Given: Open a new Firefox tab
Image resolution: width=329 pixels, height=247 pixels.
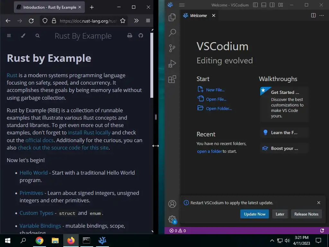Looking at the screenshot, I should point(92,7).
